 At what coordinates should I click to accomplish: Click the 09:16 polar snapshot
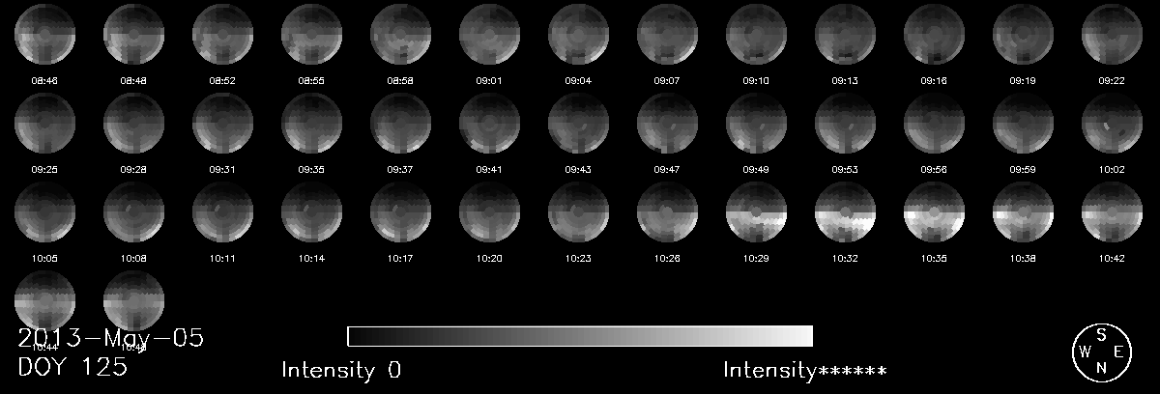935,35
